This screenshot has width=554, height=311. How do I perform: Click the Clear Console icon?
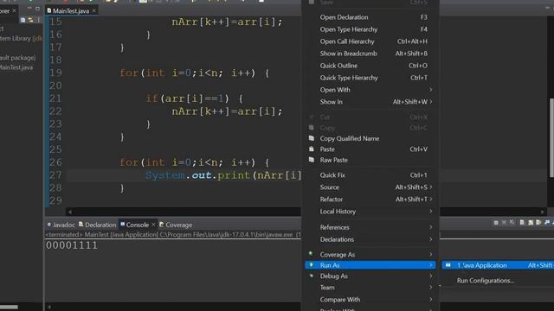(x=522, y=223)
